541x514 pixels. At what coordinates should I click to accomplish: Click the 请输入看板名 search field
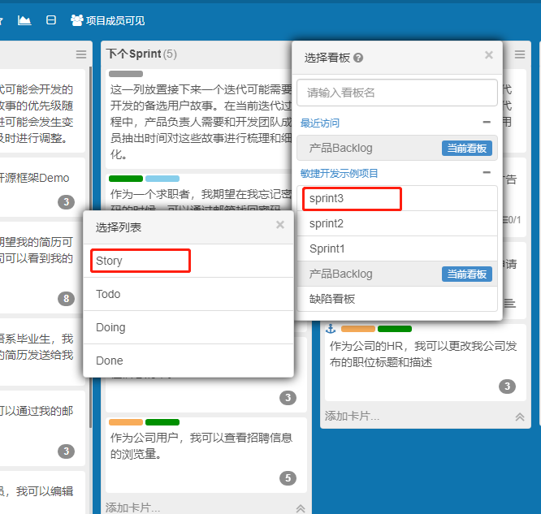coord(396,93)
